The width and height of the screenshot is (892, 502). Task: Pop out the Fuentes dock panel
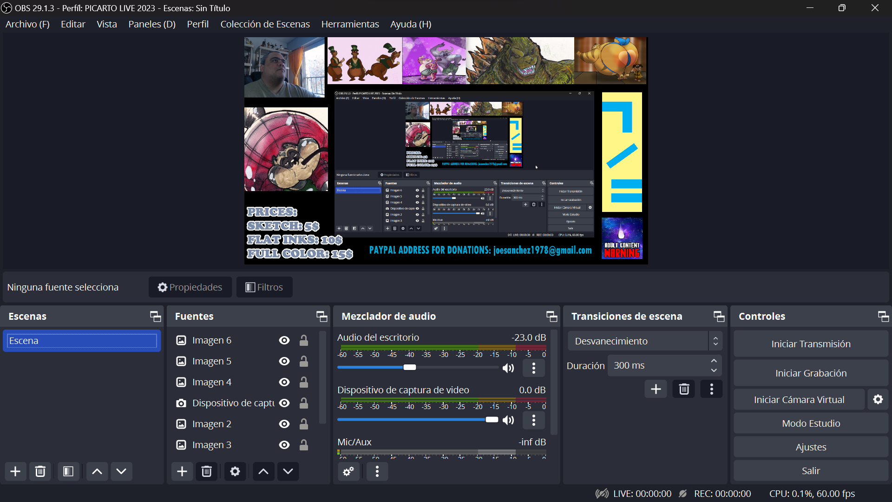[321, 317]
